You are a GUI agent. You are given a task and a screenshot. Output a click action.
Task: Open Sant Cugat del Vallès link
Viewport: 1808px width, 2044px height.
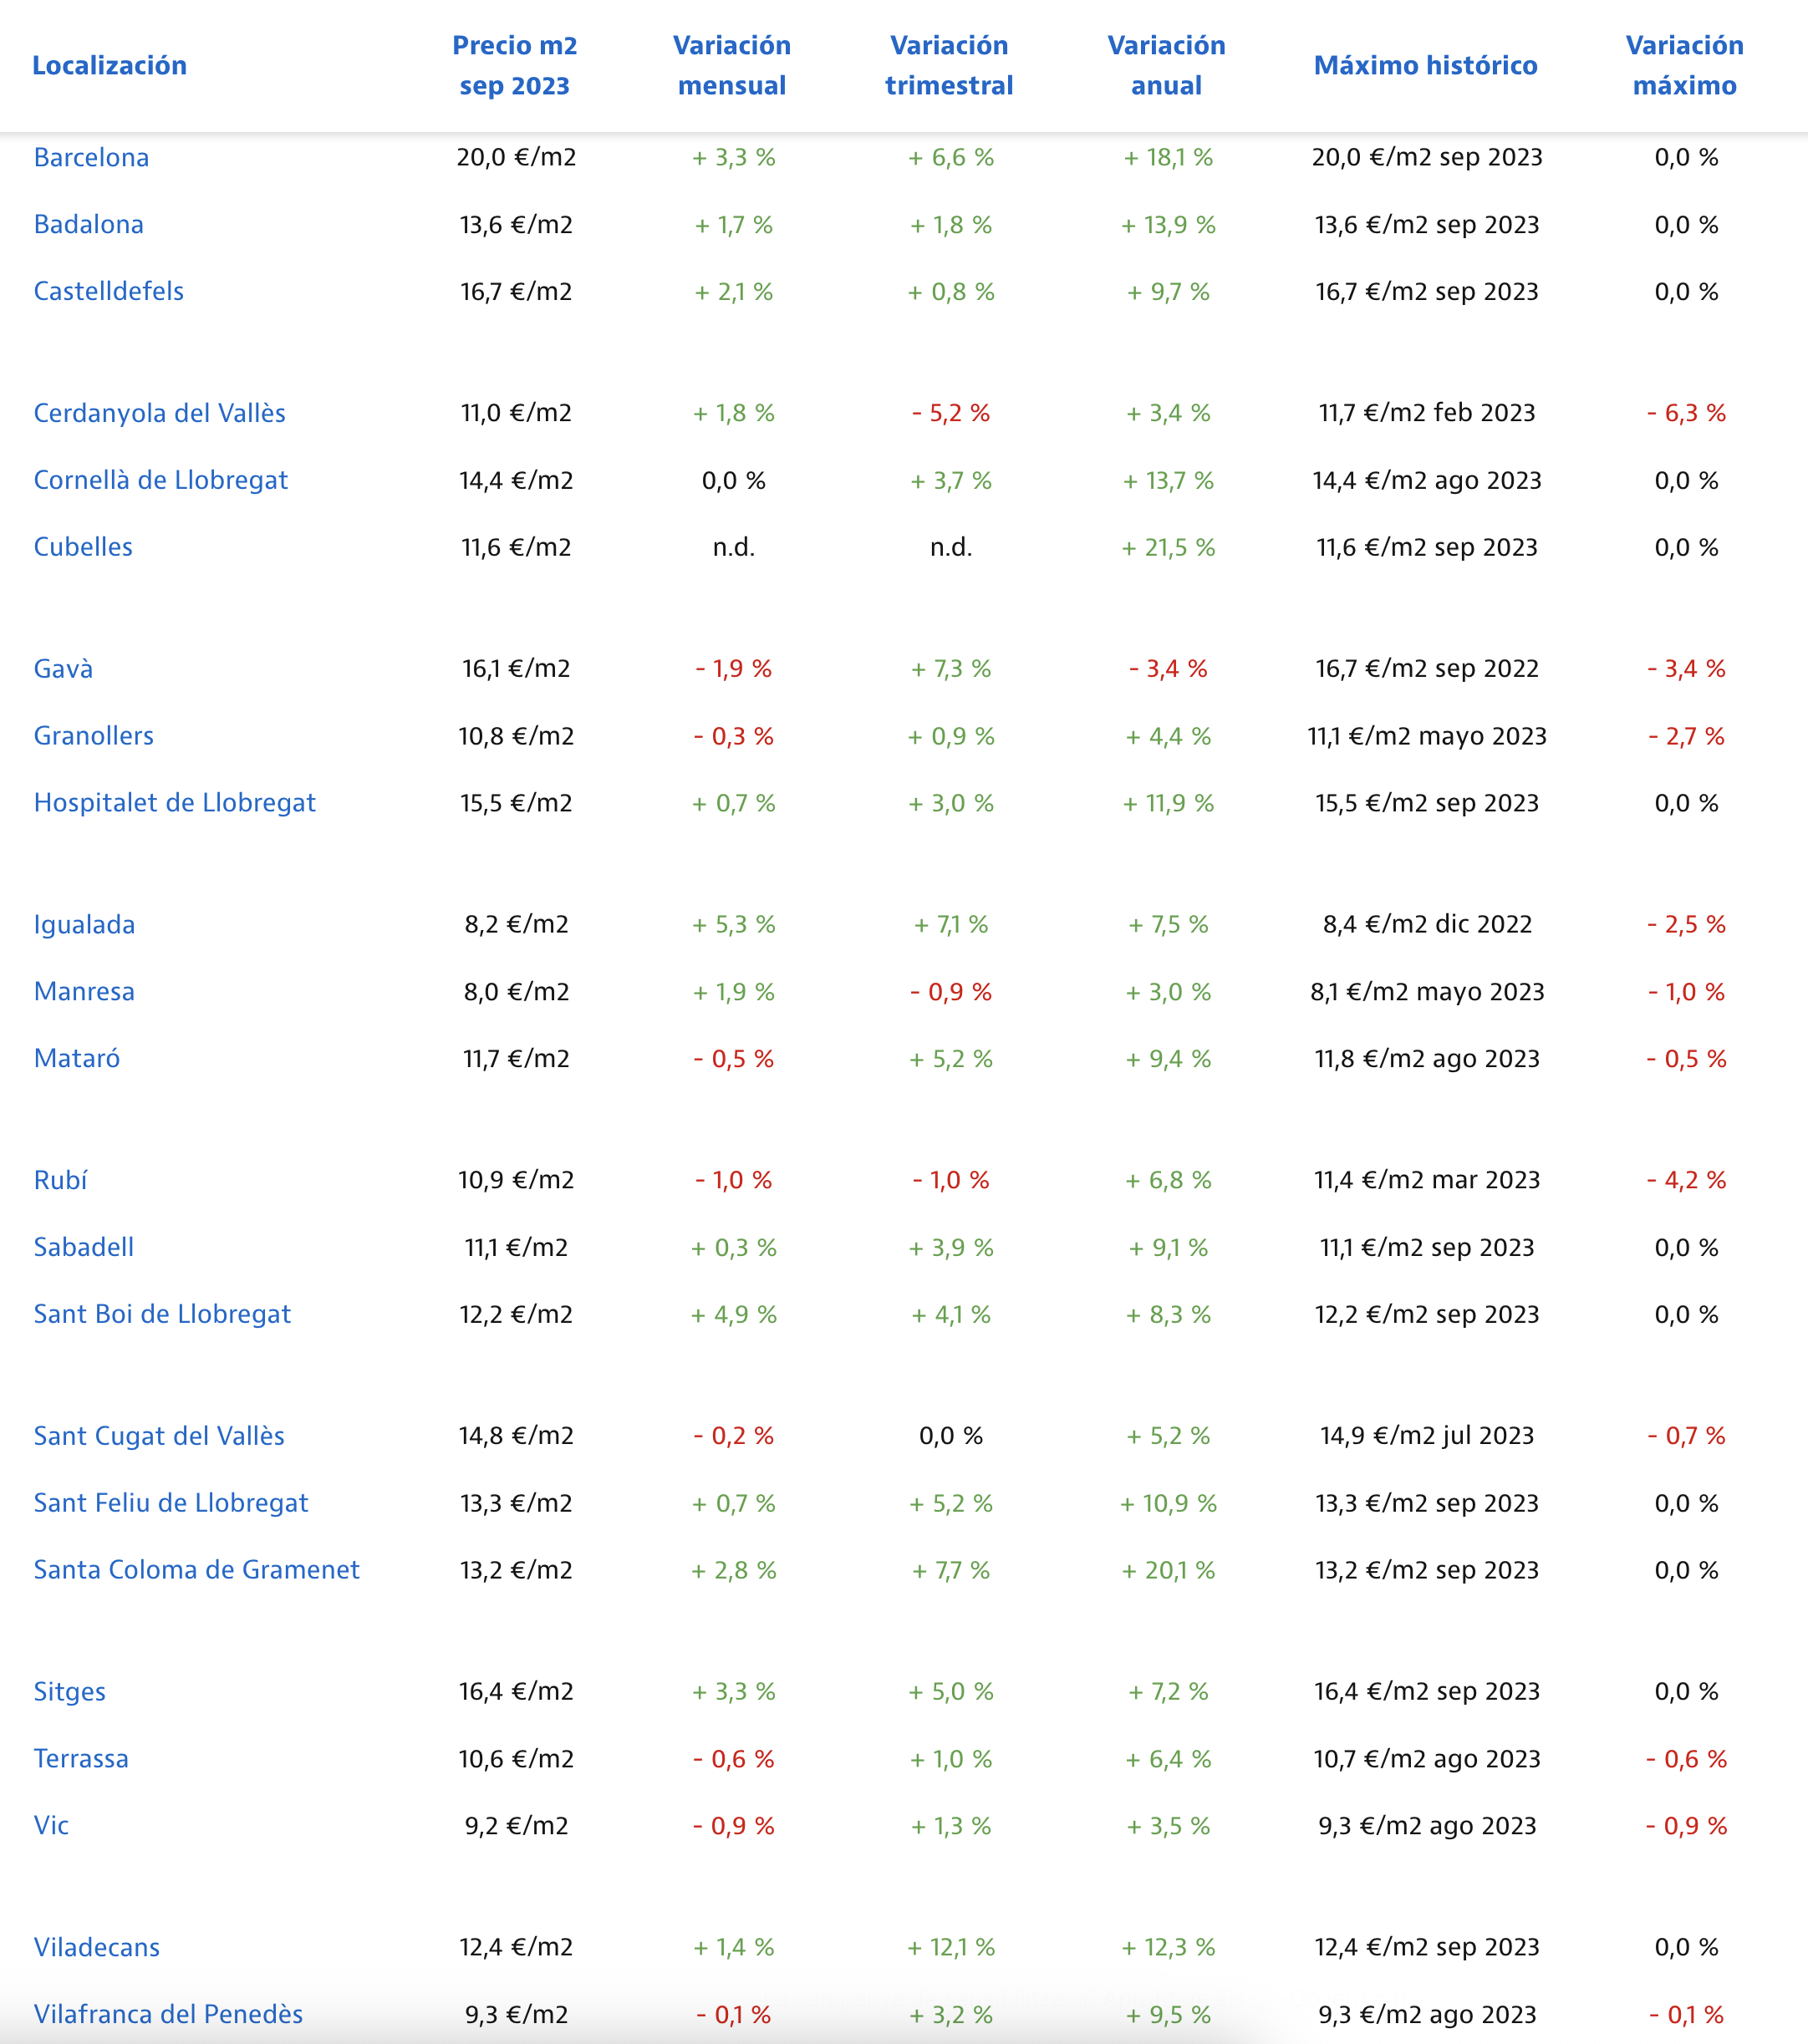tap(159, 1437)
